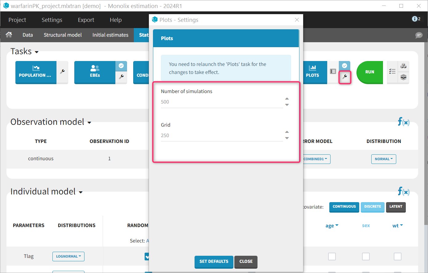Toggle the EBEs task checkmark
The width and height of the screenshot is (428, 273).
coord(121,66)
